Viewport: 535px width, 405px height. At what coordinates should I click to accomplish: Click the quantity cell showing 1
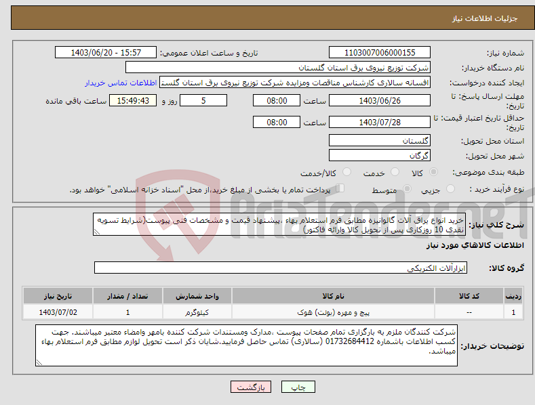[x=127, y=312]
